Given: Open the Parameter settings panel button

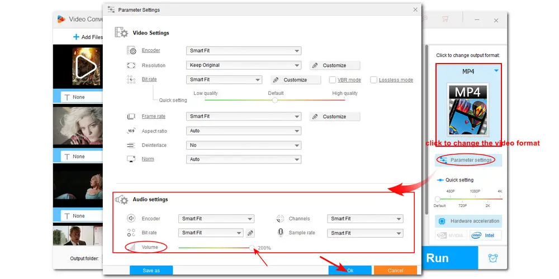Looking at the screenshot, I should click(468, 160).
